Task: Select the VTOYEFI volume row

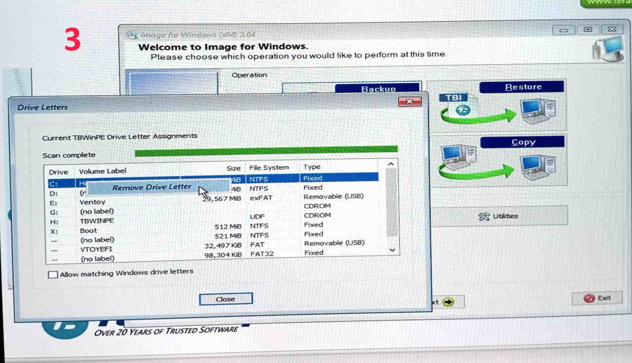Action: coord(212,247)
